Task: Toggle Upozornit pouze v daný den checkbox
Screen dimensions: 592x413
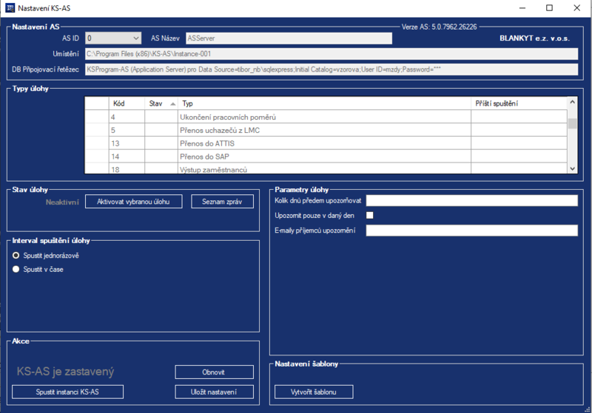Action: point(370,215)
